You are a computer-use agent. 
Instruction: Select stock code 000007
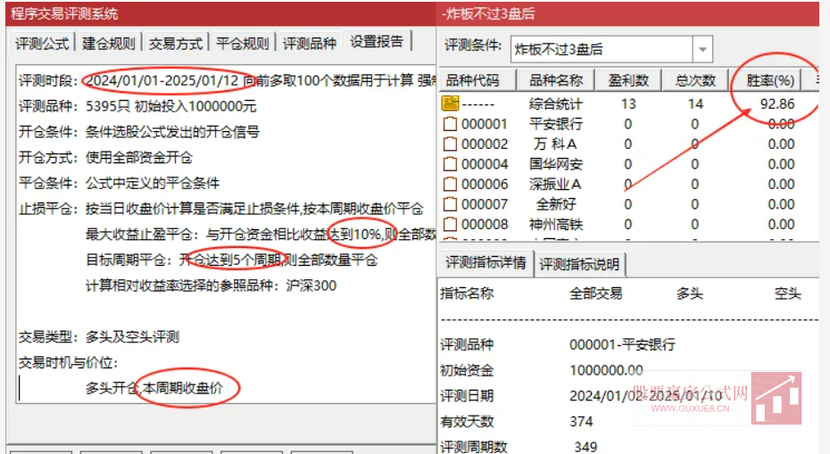[485, 204]
